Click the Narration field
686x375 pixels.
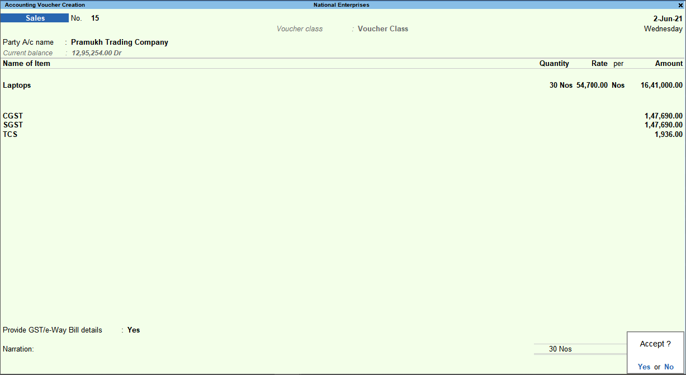click(19, 349)
